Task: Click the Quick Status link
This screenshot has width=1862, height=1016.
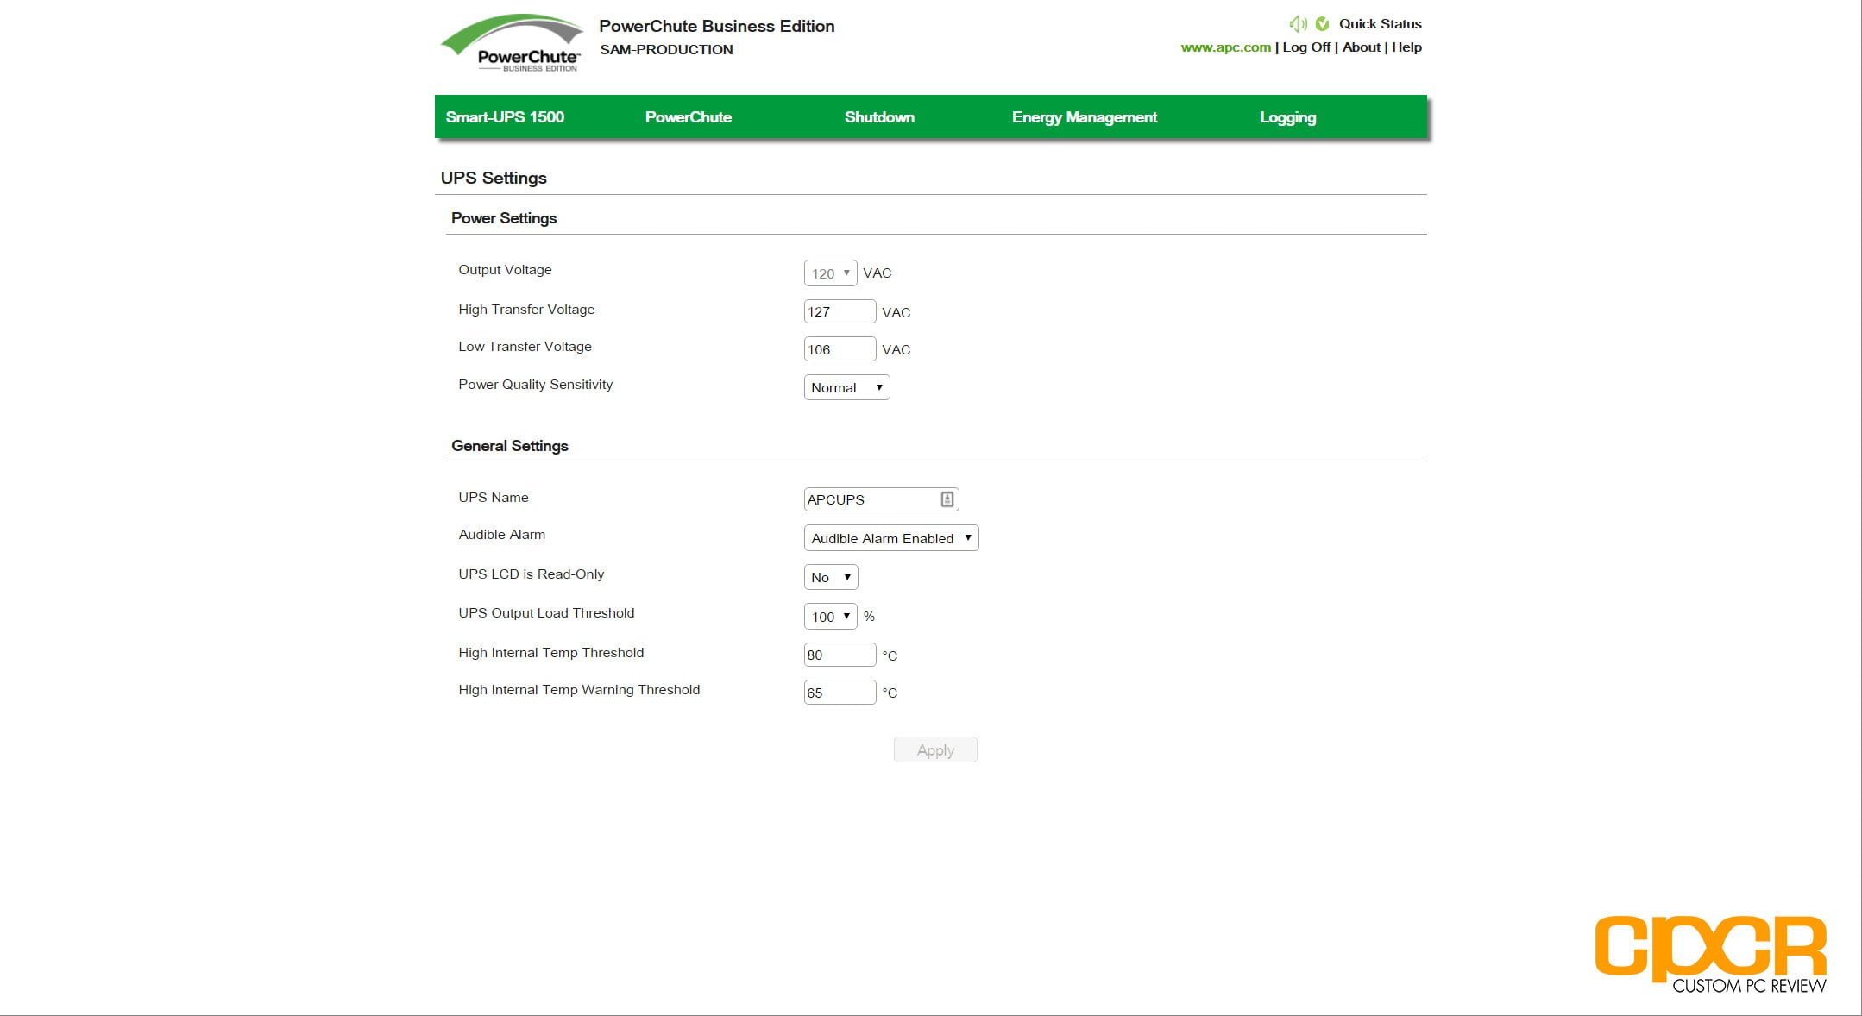Action: [x=1380, y=24]
